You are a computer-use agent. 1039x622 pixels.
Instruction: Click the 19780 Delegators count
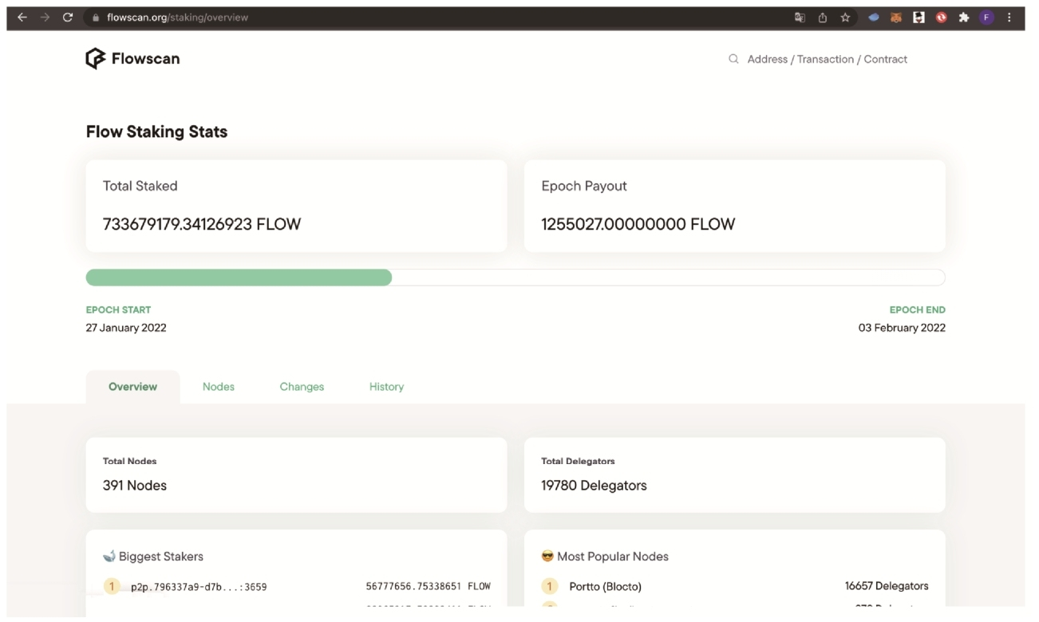pyautogui.click(x=594, y=486)
